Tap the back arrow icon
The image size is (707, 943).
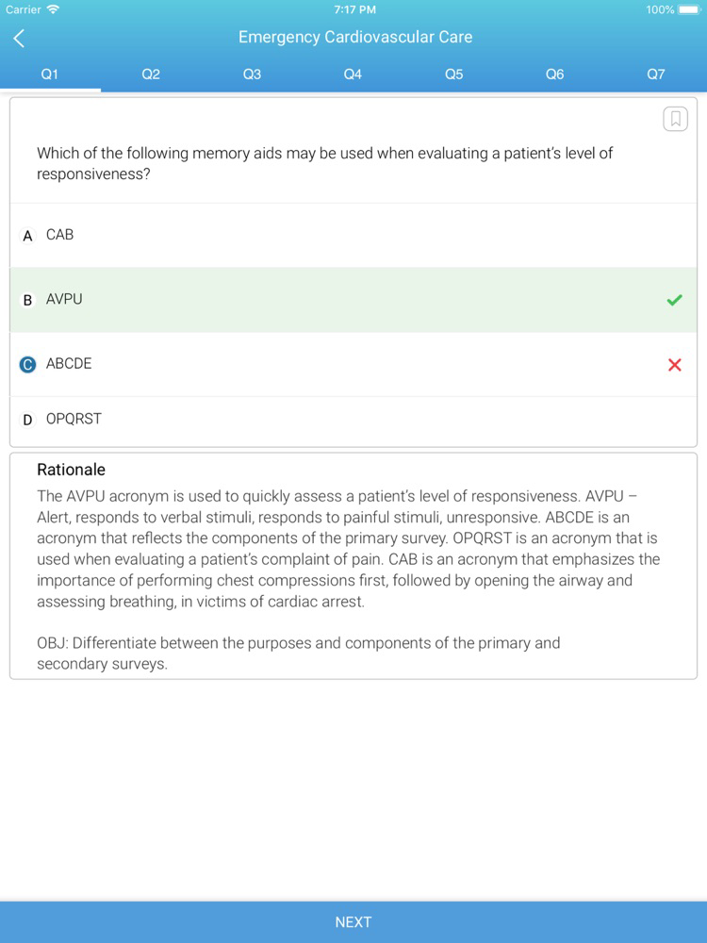[19, 39]
